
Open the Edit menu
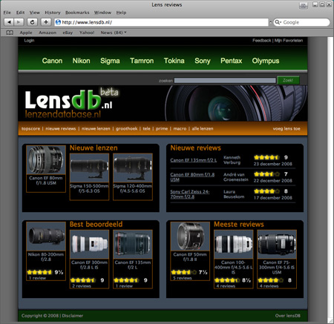tap(21, 13)
